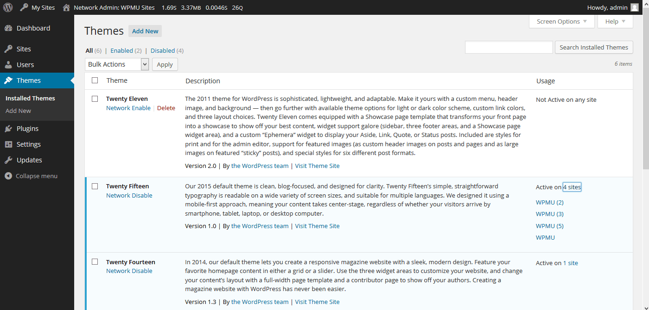Screen dimensions: 649x310
Task: Open the WPMU (5) site link
Action: pyautogui.click(x=550, y=226)
